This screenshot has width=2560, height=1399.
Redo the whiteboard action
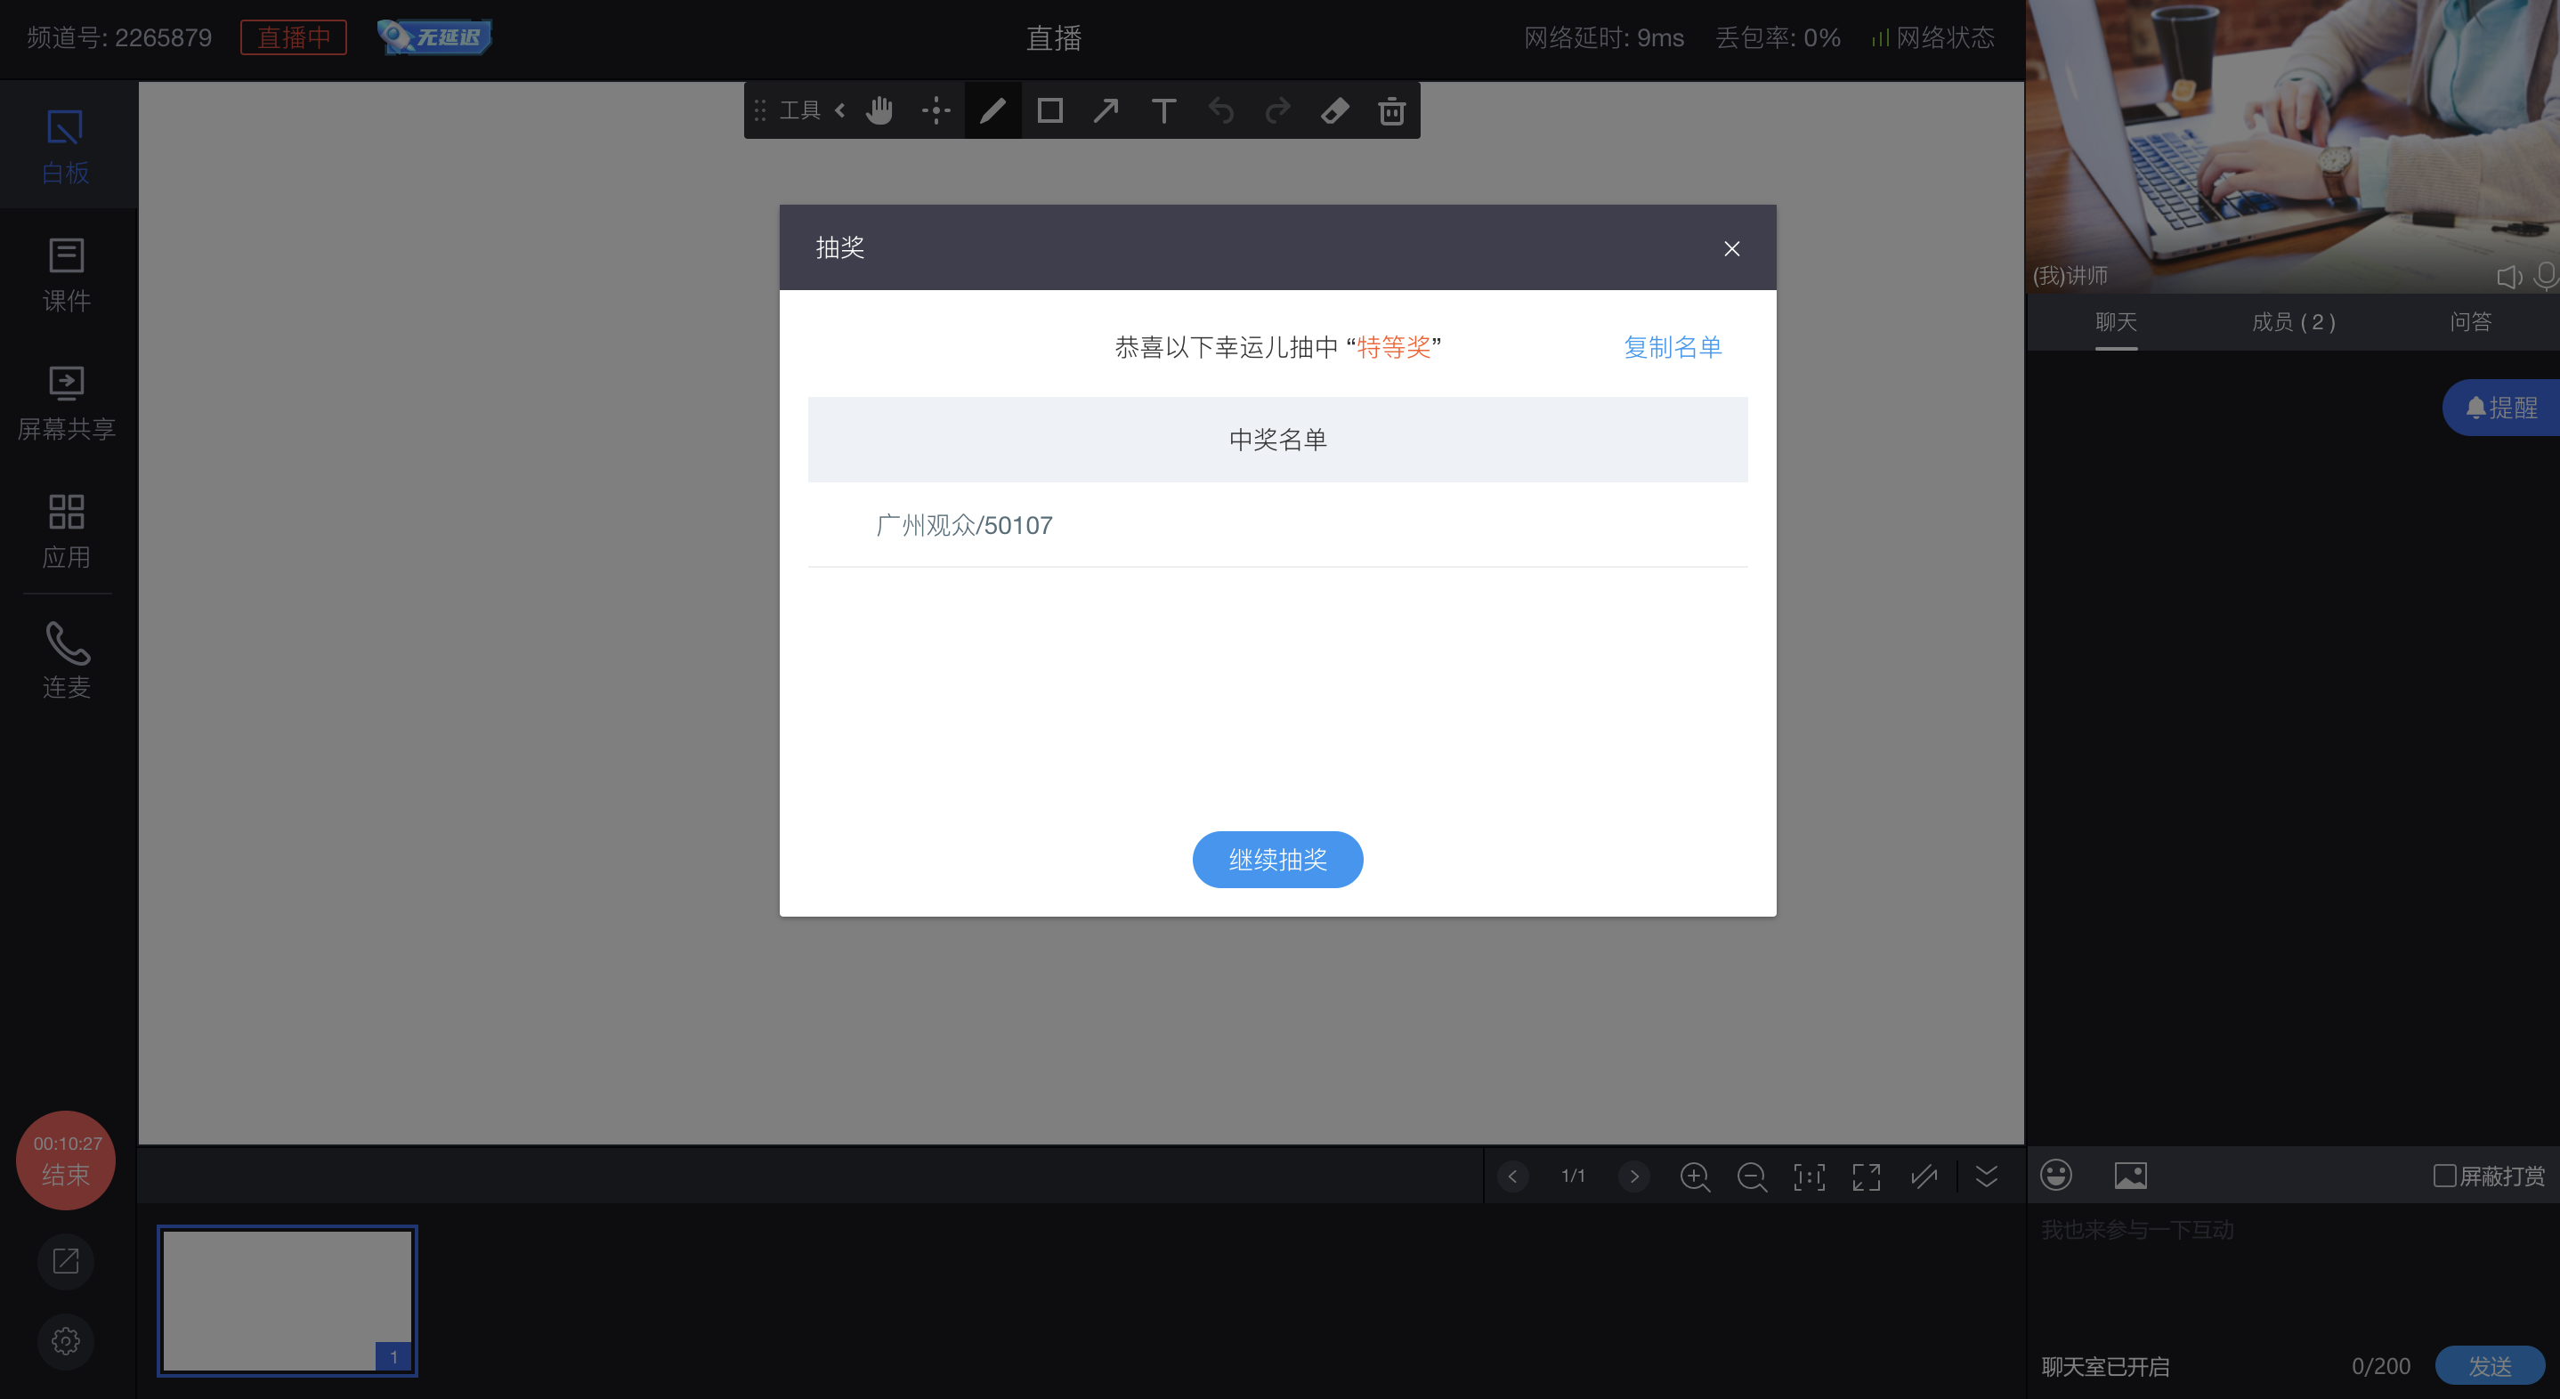click(x=1277, y=110)
